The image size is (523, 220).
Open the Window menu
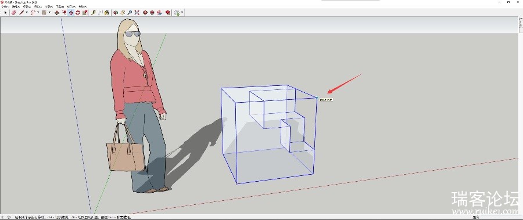pos(71,6)
